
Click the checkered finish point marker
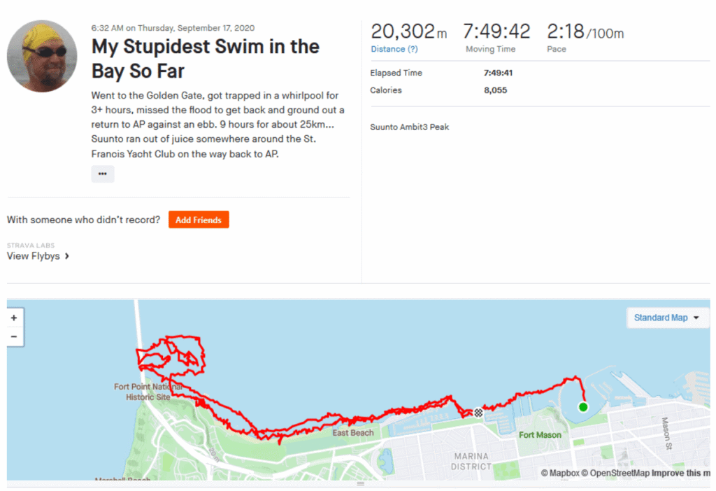[x=478, y=413]
